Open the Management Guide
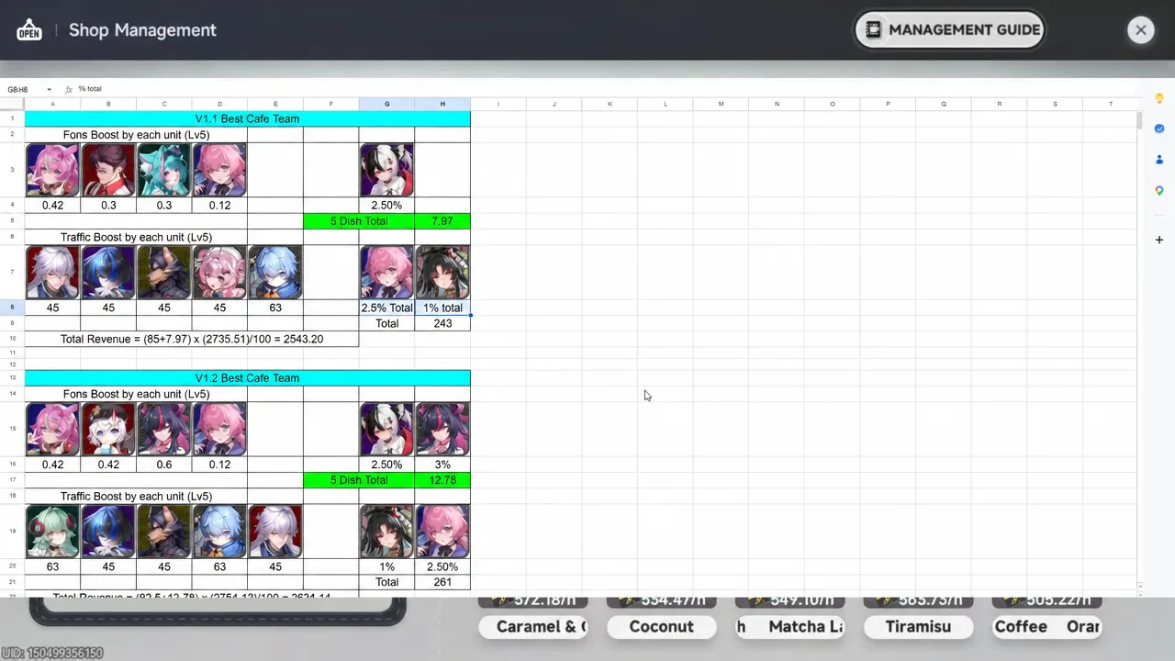The width and height of the screenshot is (1175, 661). [x=950, y=29]
